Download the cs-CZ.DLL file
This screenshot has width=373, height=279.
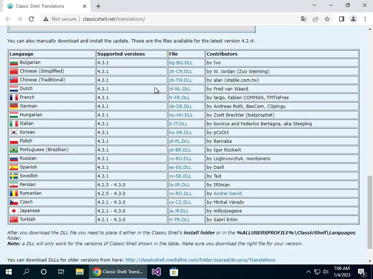pos(180,202)
